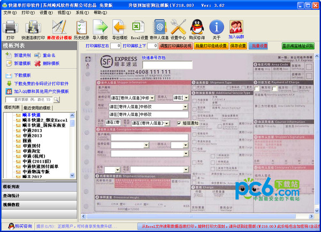Click 购买咨询 penguin toolbar icon
The image size is (321, 232).
pos(197,27)
